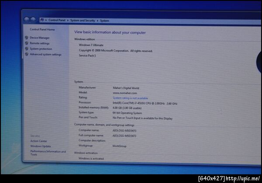The height and width of the screenshot is (183, 262).
Task: Click the Rating label
Action: point(83,97)
